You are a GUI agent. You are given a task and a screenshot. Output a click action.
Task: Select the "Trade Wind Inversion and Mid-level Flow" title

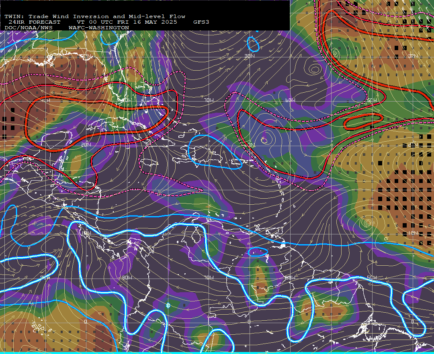click(x=107, y=16)
